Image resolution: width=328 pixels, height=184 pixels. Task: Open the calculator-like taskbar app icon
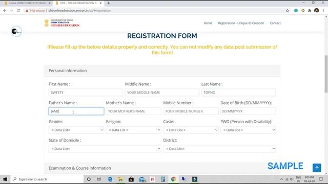coord(163,179)
